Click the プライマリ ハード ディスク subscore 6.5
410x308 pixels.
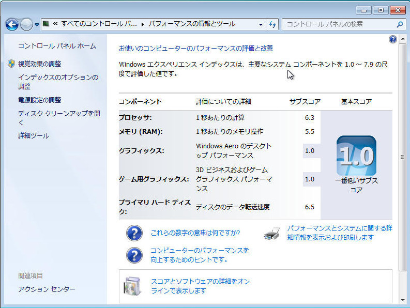310,207
